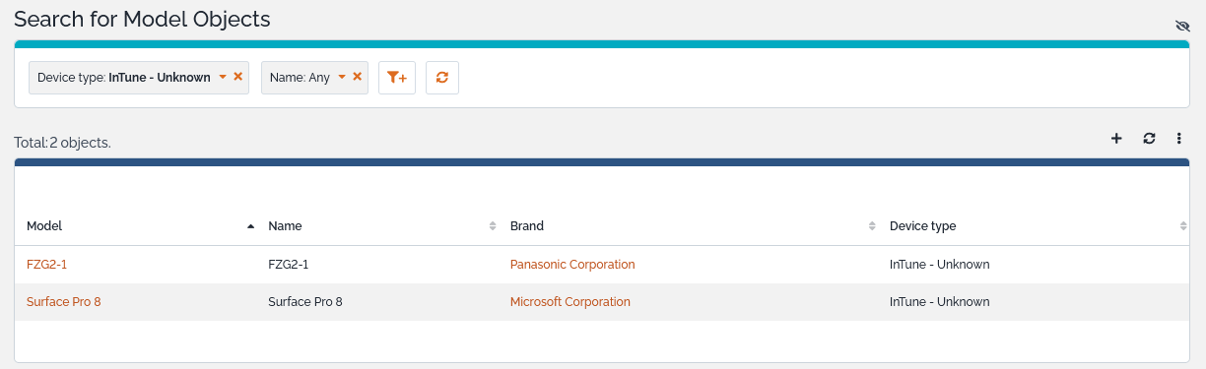Click the black refresh list icon

[x=1149, y=139]
